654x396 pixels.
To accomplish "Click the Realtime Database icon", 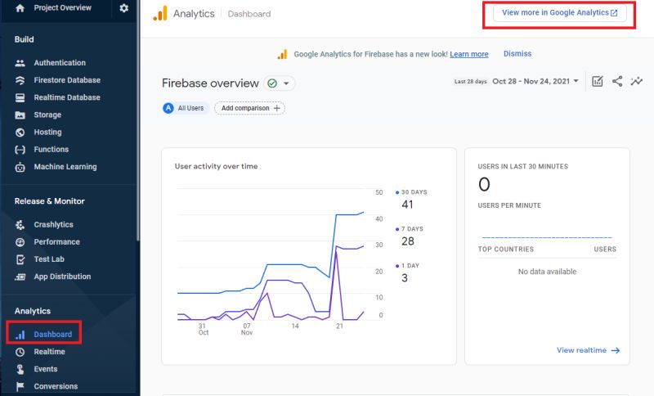I will (20, 97).
